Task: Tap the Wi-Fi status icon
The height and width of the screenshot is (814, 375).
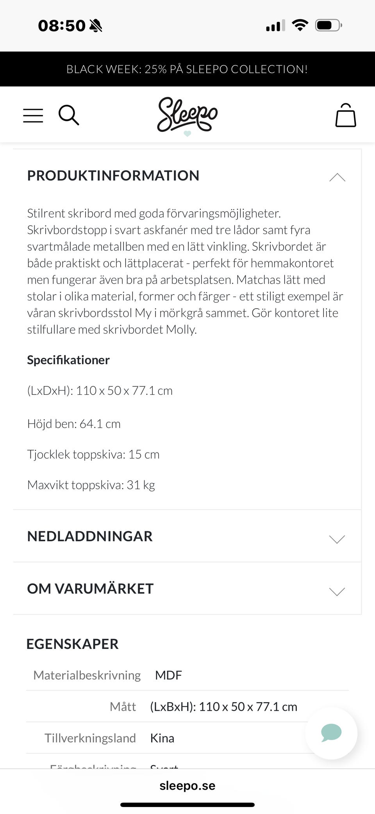Action: [x=300, y=25]
